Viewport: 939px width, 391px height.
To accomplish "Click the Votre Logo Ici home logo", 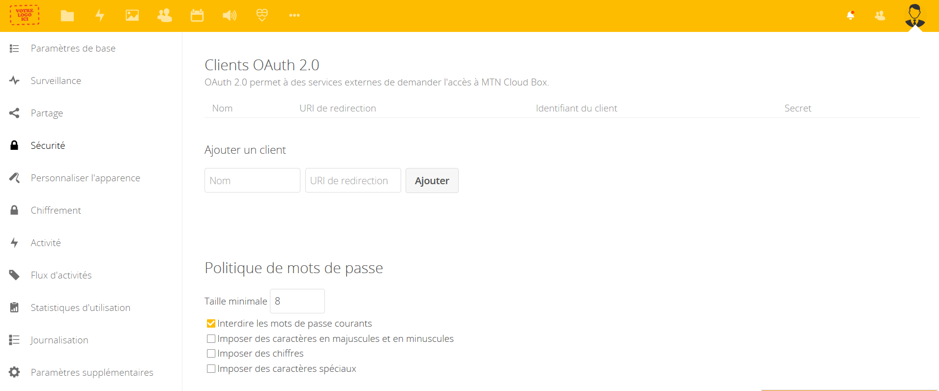I will [25, 15].
